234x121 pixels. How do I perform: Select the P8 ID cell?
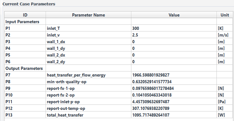(25, 82)
